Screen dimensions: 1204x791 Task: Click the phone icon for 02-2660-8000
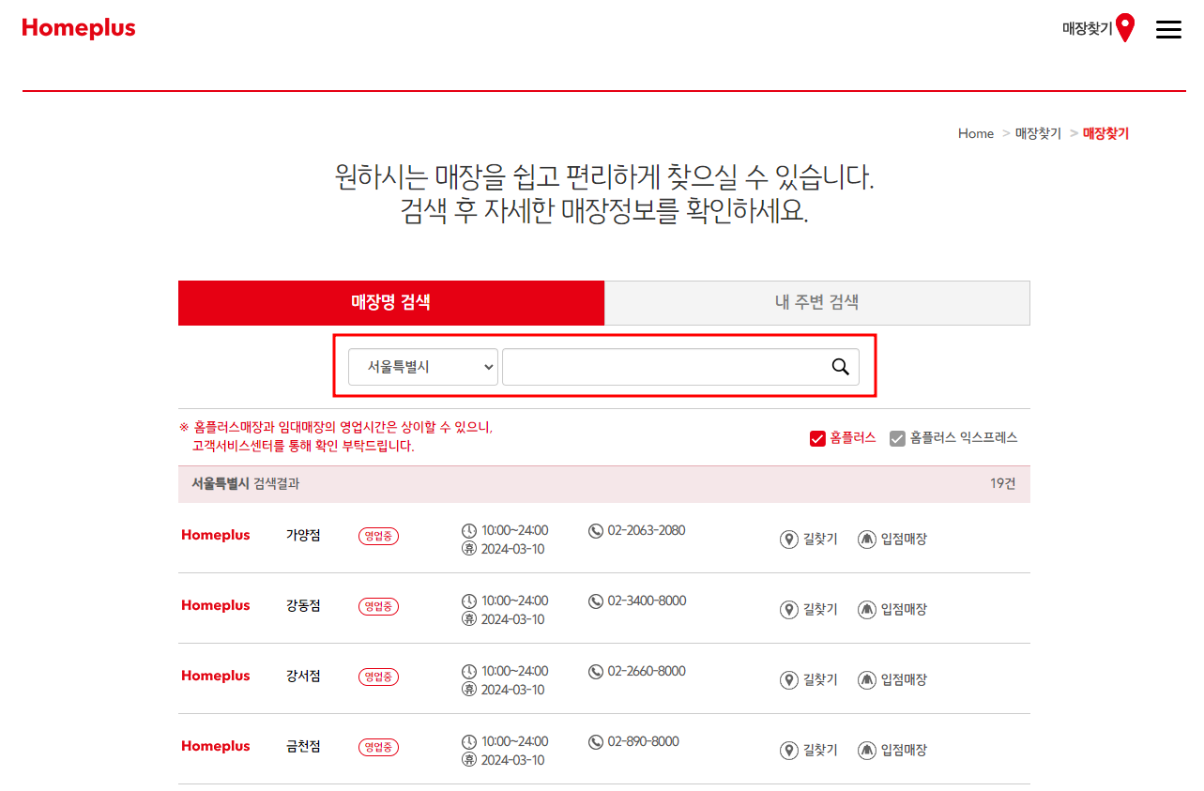[x=596, y=672]
